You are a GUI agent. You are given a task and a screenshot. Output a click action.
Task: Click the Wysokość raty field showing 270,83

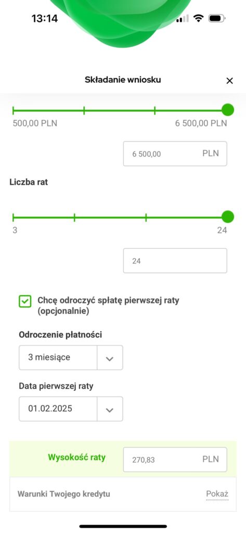pyautogui.click(x=175, y=460)
